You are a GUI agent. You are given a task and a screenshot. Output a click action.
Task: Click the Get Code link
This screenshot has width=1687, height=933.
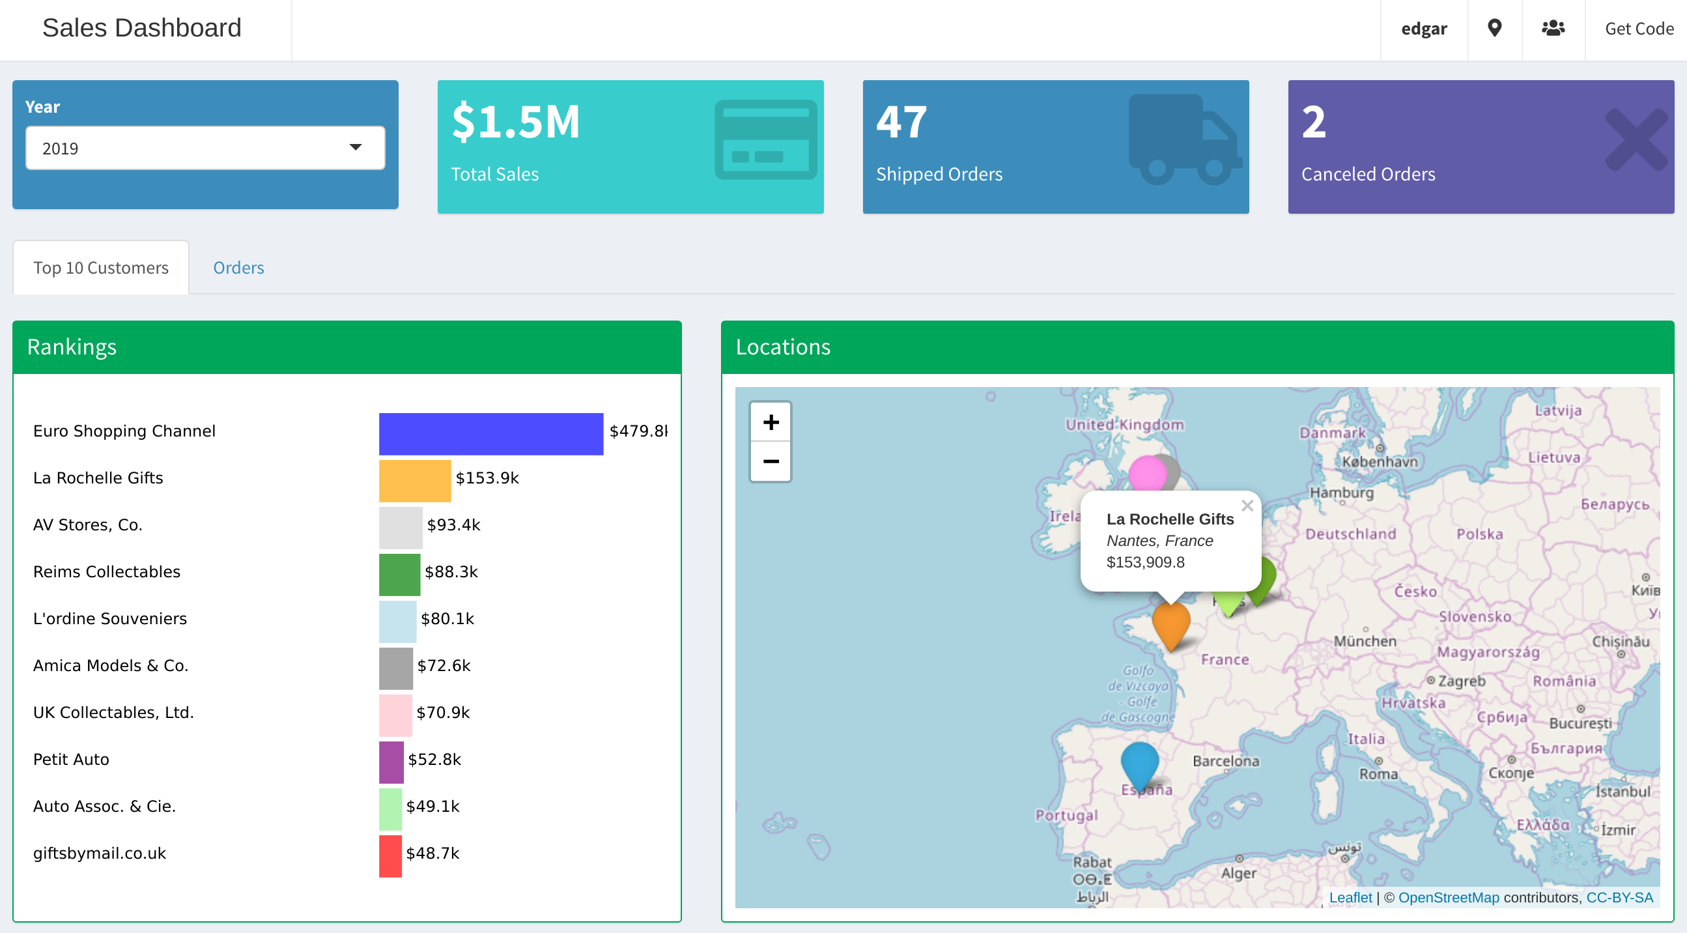coord(1639,28)
